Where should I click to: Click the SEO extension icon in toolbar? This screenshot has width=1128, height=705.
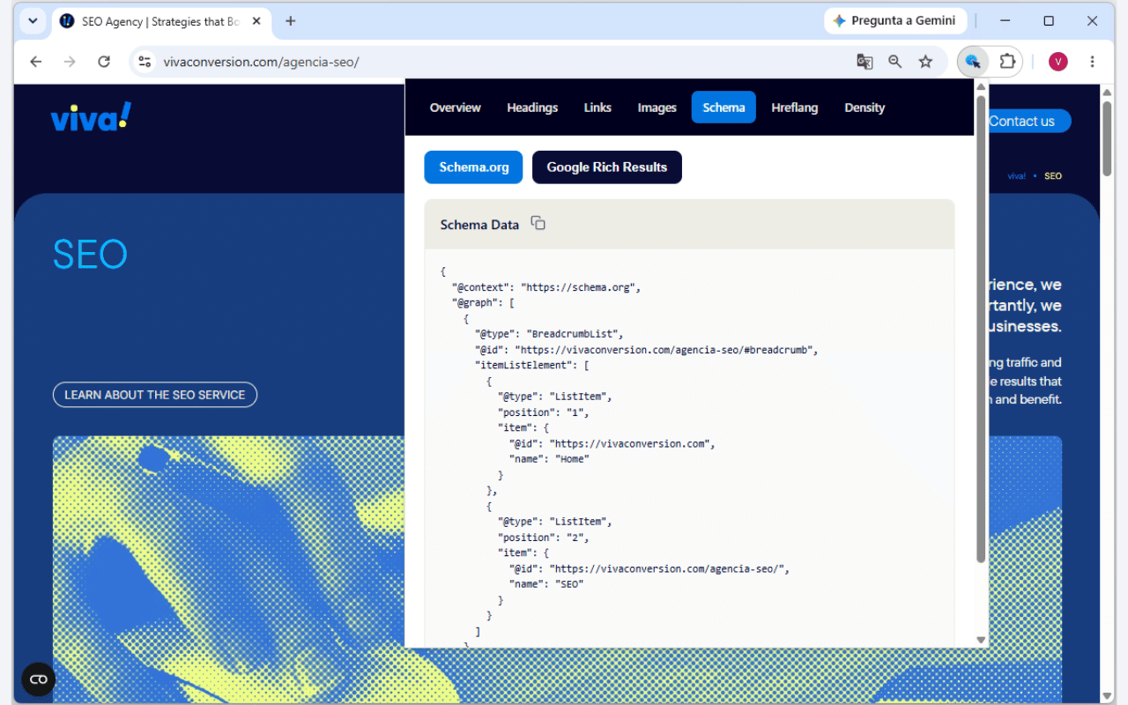click(972, 62)
